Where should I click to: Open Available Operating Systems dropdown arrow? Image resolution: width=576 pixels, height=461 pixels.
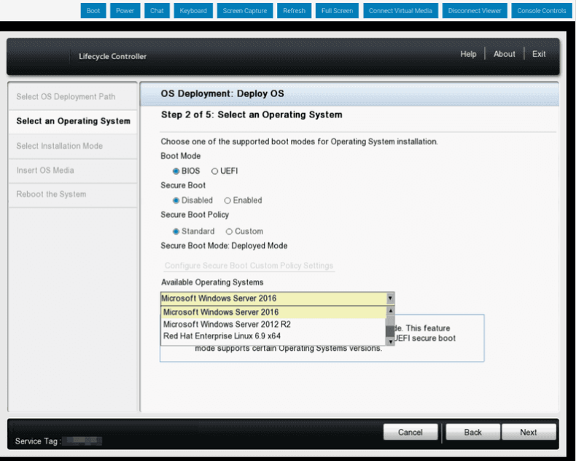click(x=390, y=298)
